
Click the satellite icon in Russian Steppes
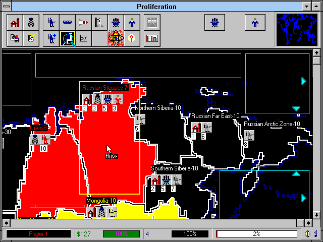[x=107, y=99]
